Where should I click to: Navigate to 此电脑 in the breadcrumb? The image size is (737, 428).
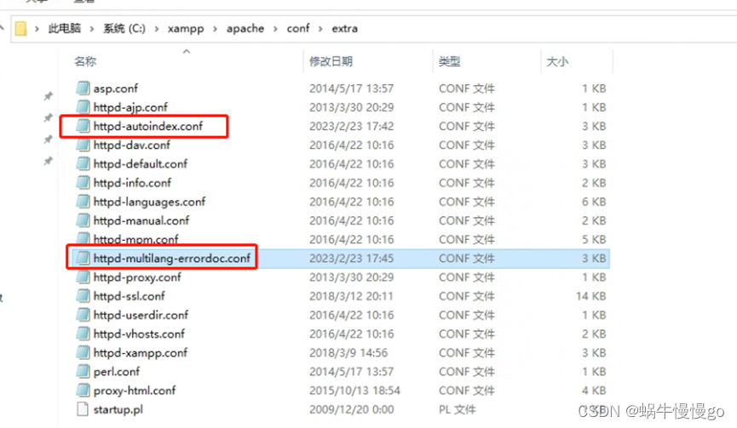(65, 29)
